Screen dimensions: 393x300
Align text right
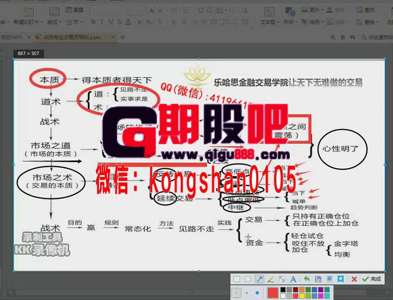[x=195, y=22]
